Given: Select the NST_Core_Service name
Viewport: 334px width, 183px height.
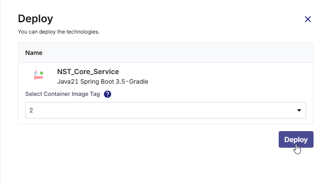Looking at the screenshot, I should [88, 72].
